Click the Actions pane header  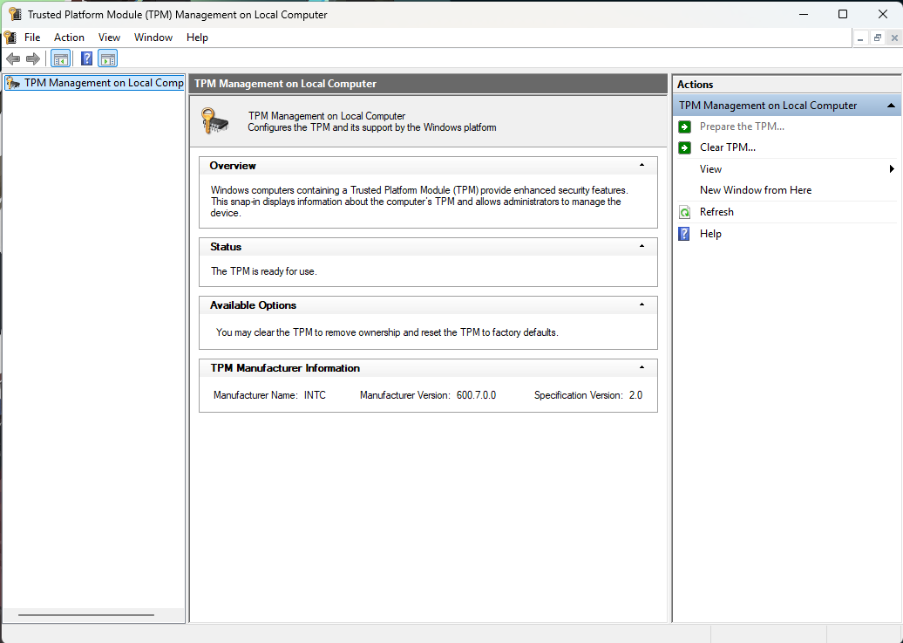(x=787, y=85)
